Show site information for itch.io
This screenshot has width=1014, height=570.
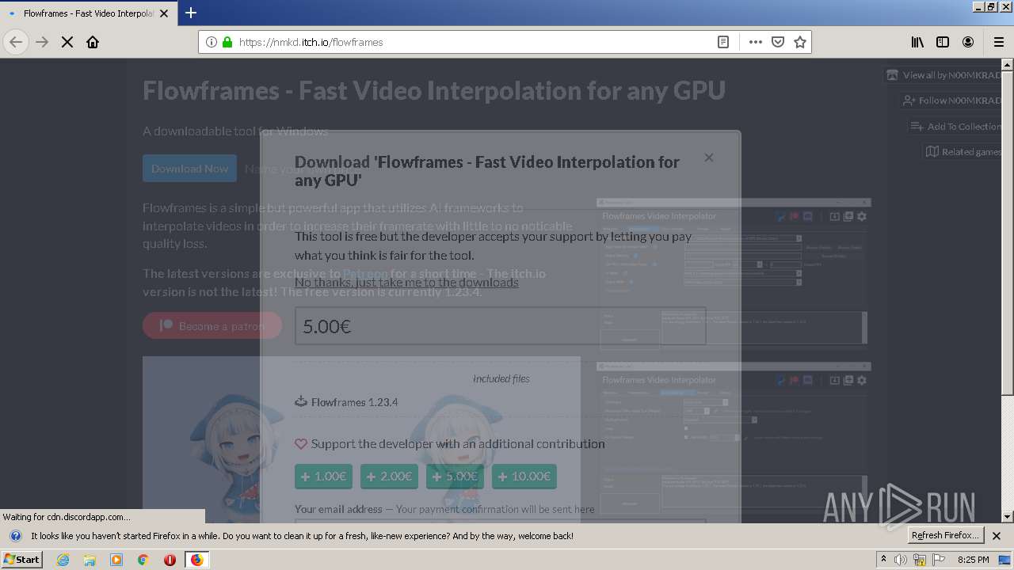[212, 42]
